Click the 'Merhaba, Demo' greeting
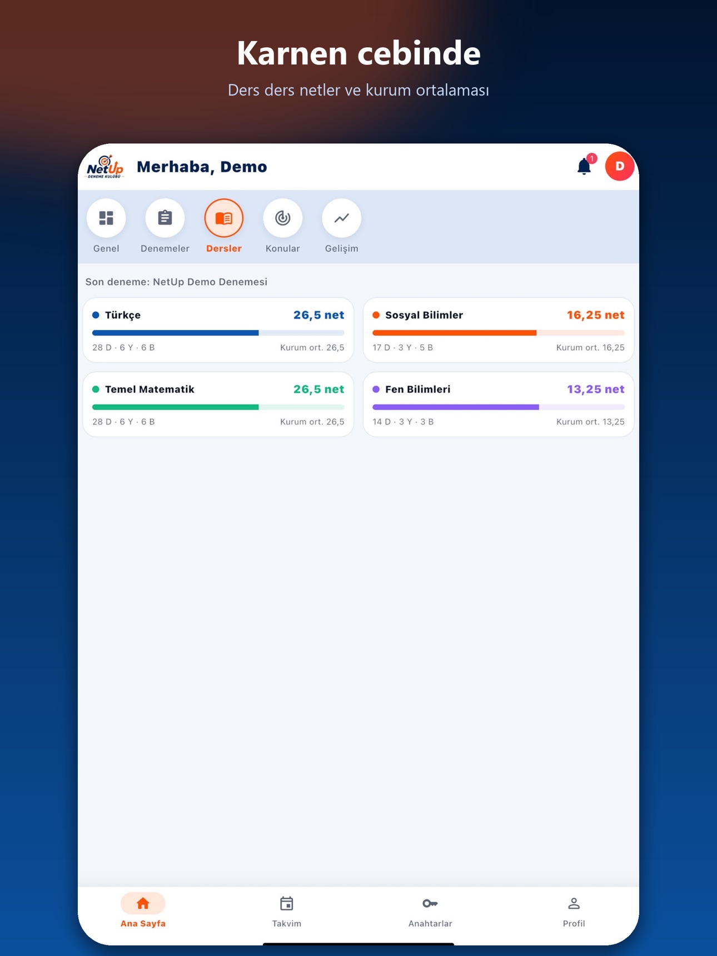Image resolution: width=717 pixels, height=956 pixels. tap(202, 167)
